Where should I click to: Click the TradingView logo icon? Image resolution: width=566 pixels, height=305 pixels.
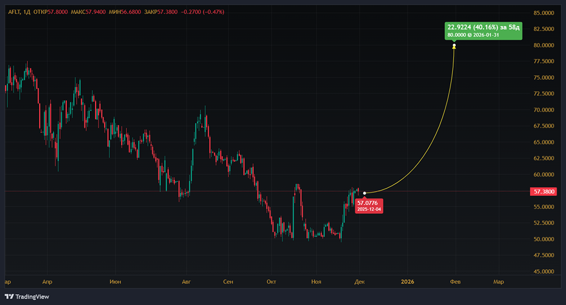(10, 297)
